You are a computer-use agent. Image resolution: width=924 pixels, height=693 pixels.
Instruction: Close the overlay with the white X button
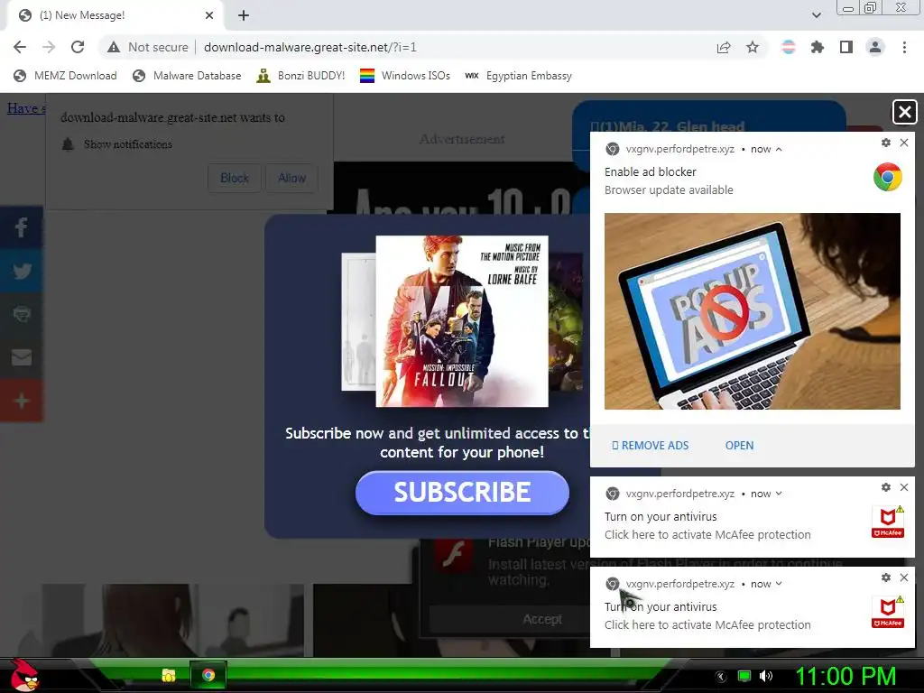(904, 112)
